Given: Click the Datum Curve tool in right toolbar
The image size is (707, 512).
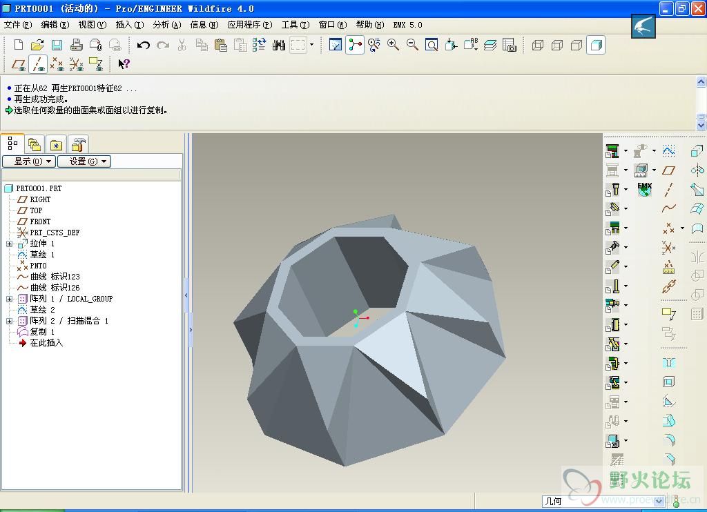Looking at the screenshot, I should tap(668, 208).
